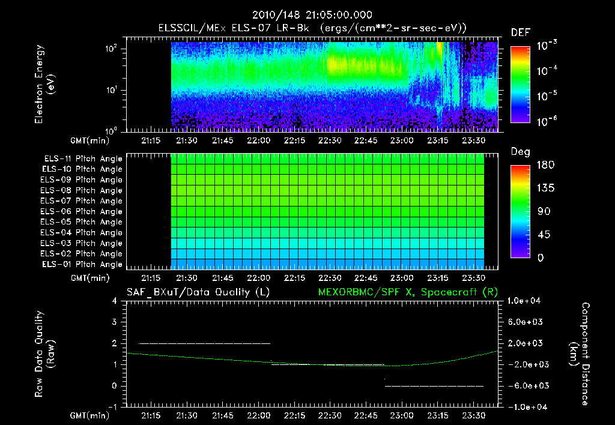Viewport: 615px width, 425px height.
Task: Click the GMT(min) label under pitch angle panel
Action: tap(90, 278)
